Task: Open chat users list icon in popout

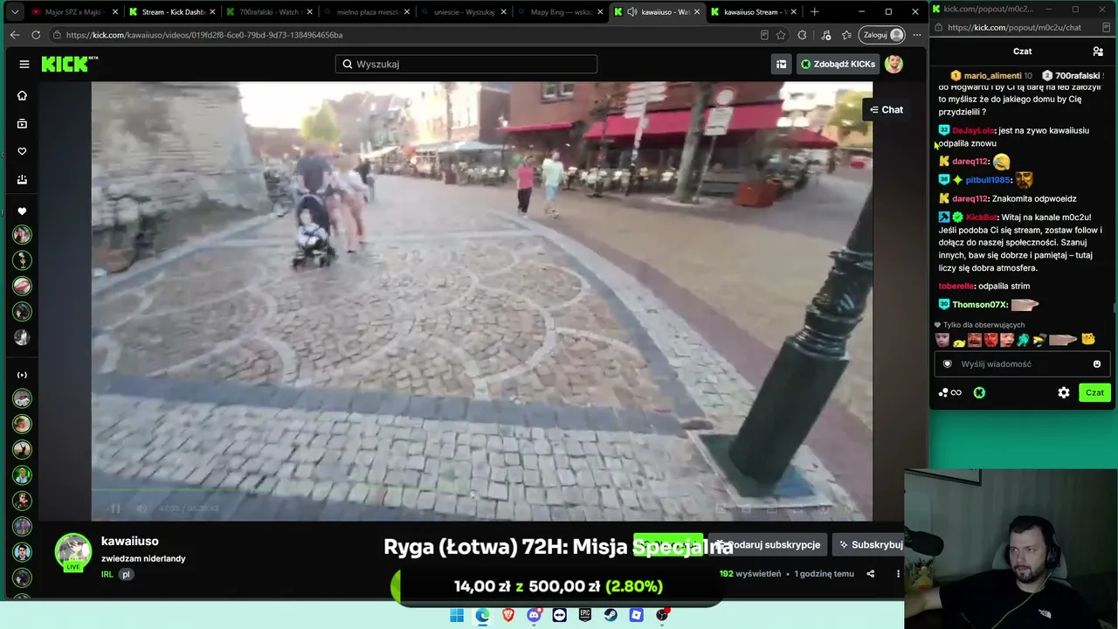Action: click(x=1098, y=52)
